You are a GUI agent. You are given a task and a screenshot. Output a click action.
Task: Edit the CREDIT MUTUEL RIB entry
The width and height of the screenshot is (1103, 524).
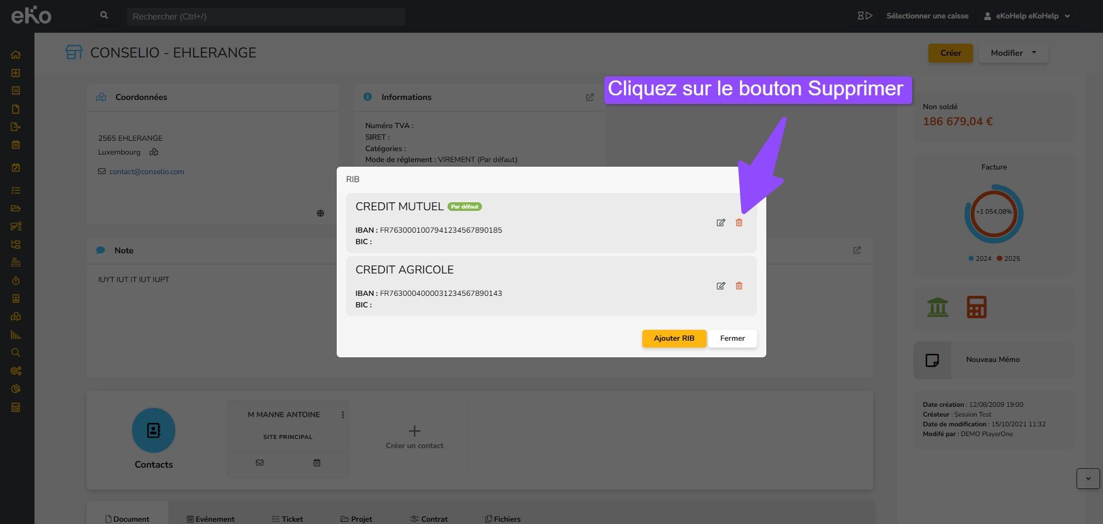[720, 223]
